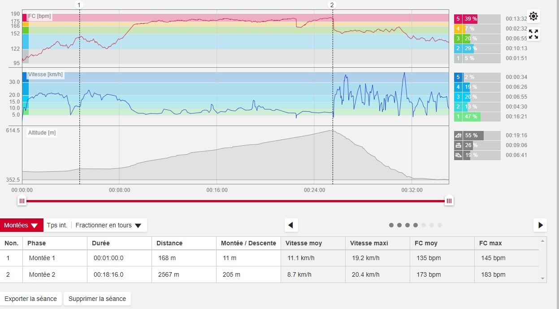Click the 183 bpm max heart rate cell

[507, 274]
